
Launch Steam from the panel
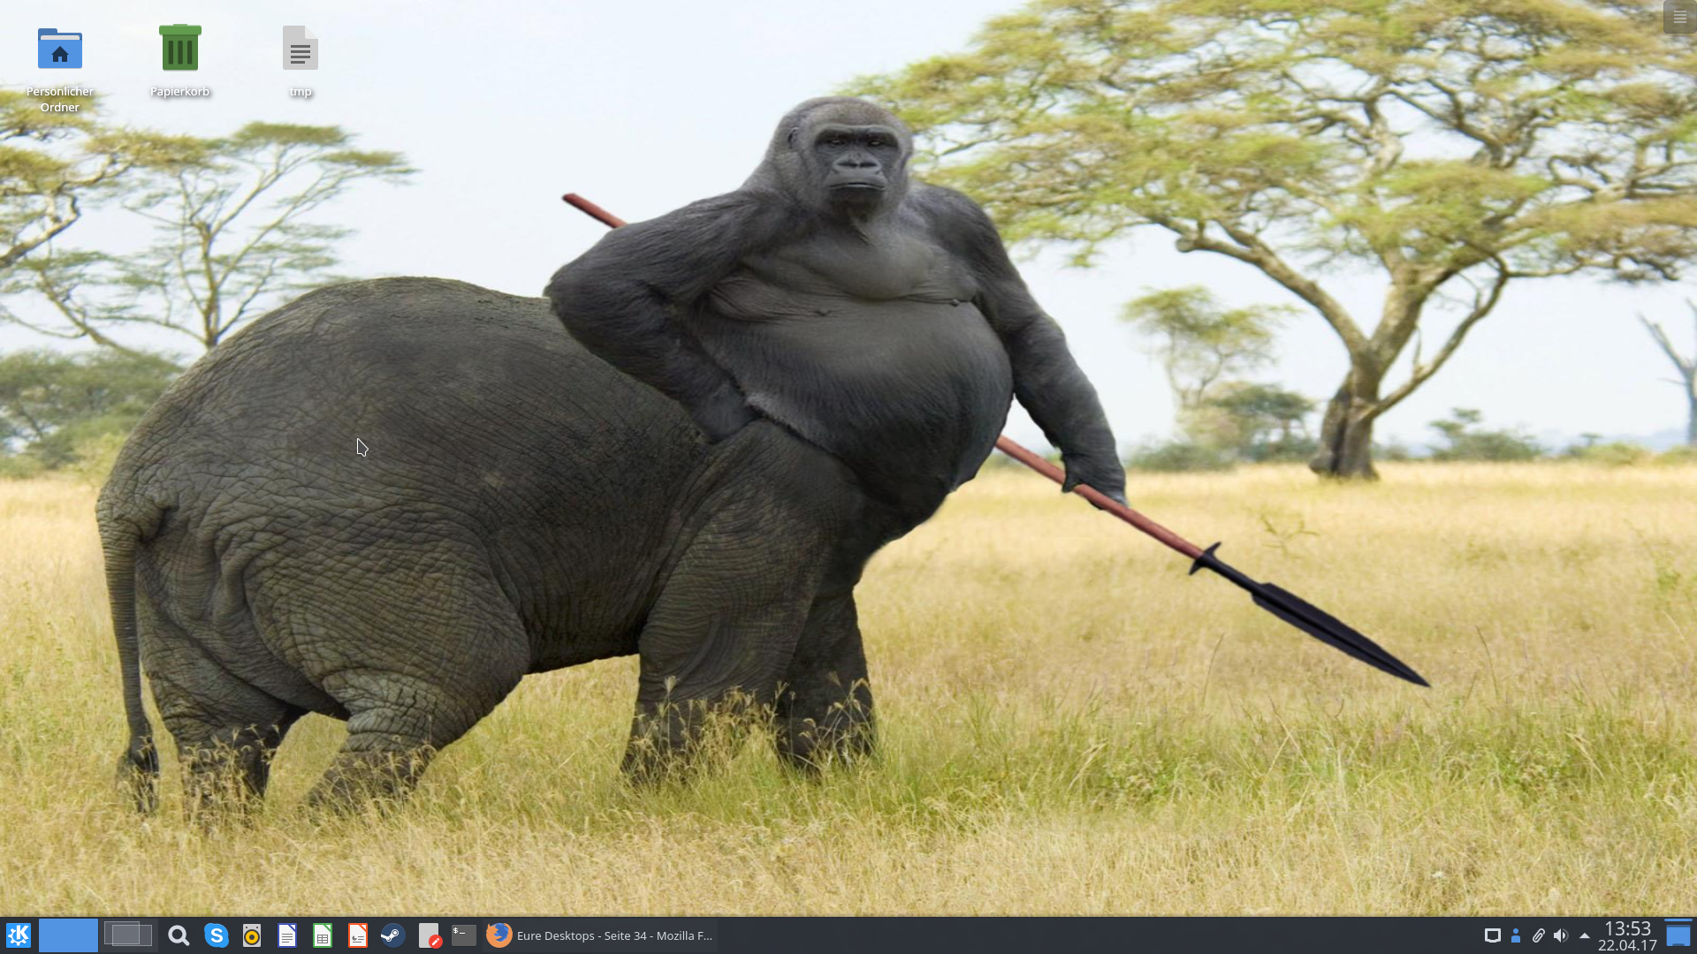(392, 935)
